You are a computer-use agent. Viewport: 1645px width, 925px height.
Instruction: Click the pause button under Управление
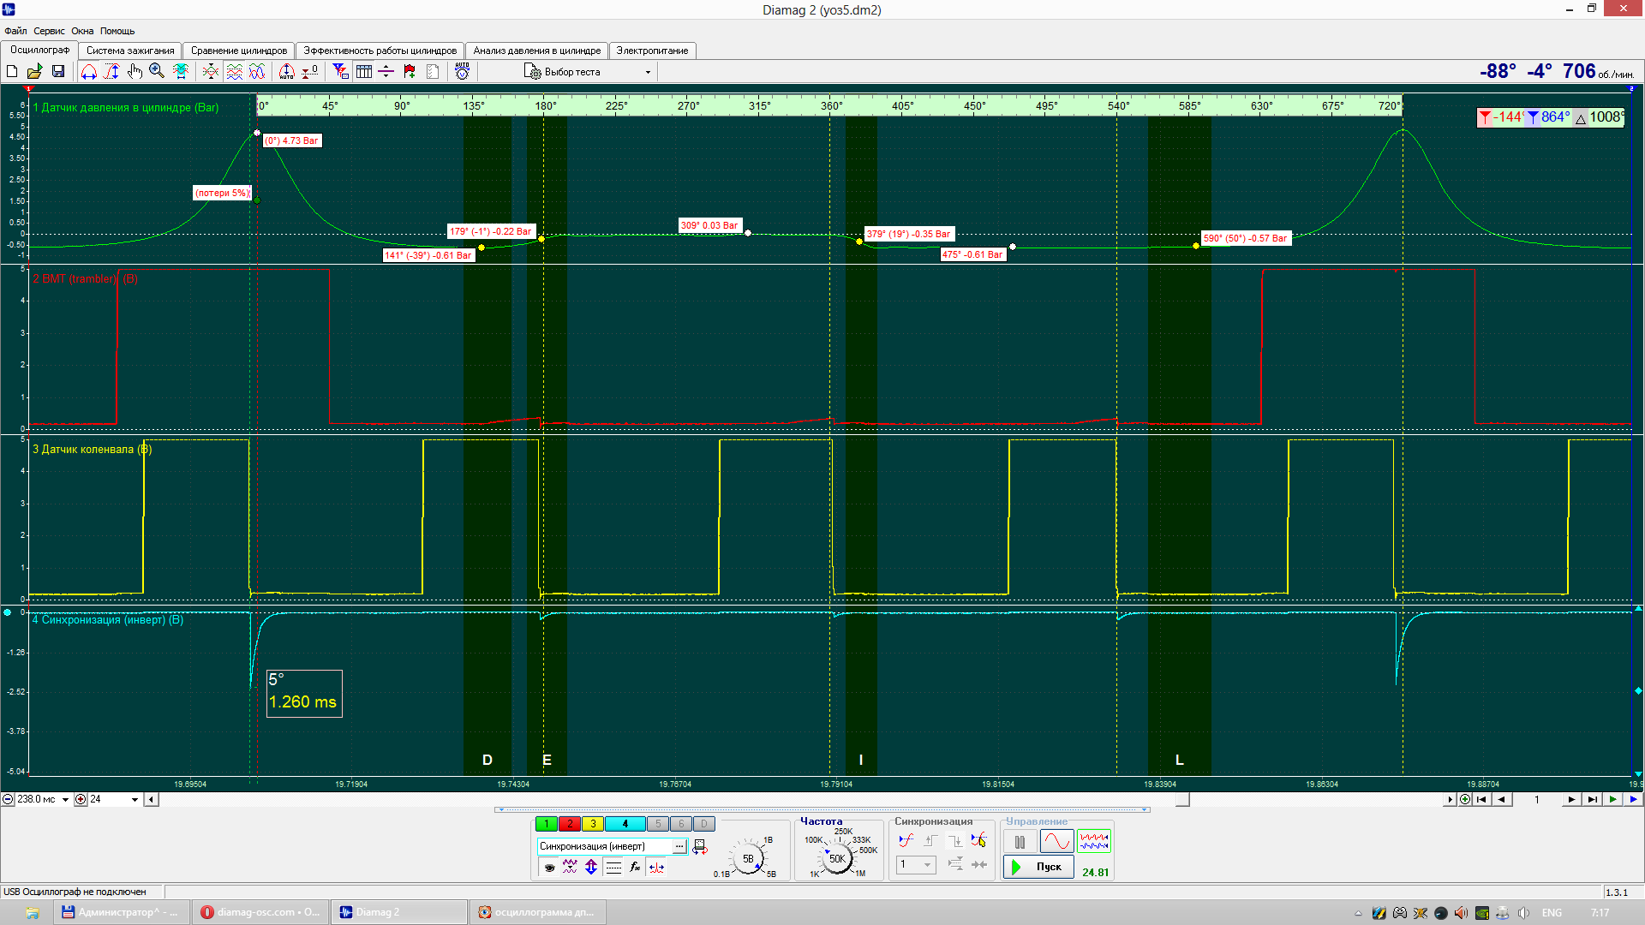pyautogui.click(x=1020, y=842)
